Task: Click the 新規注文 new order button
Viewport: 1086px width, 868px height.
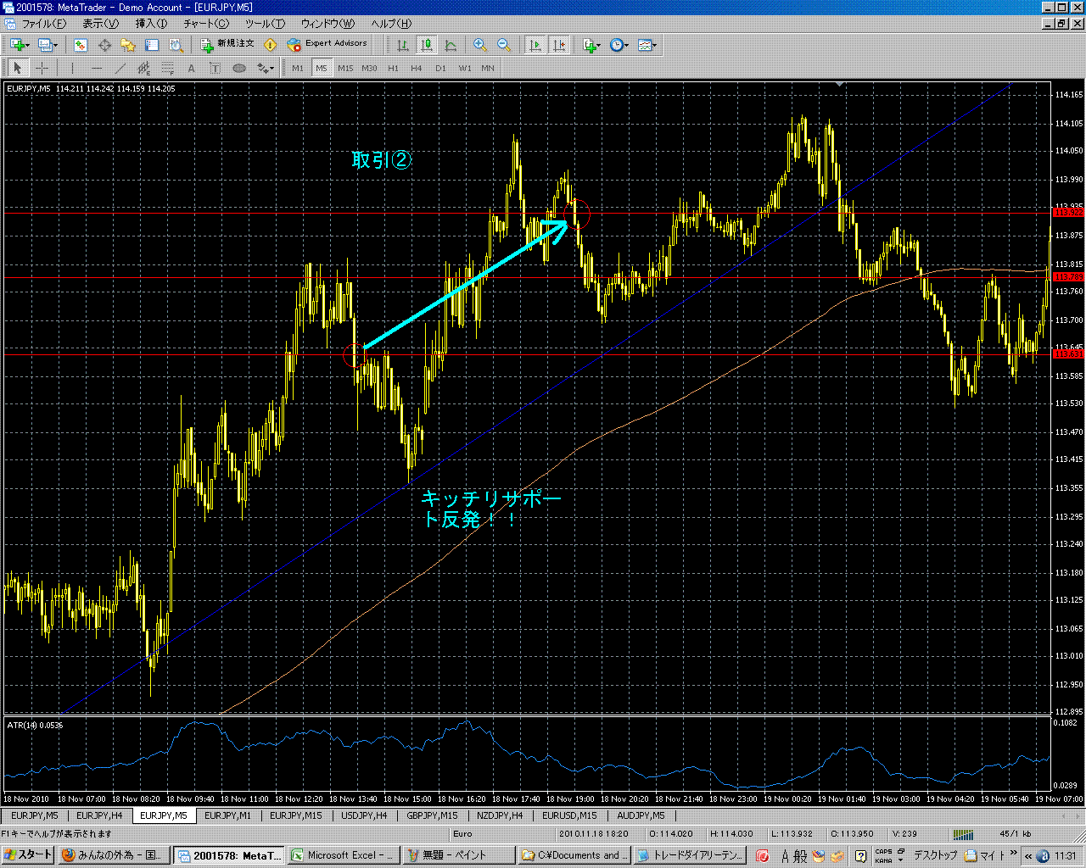Action: click(227, 44)
